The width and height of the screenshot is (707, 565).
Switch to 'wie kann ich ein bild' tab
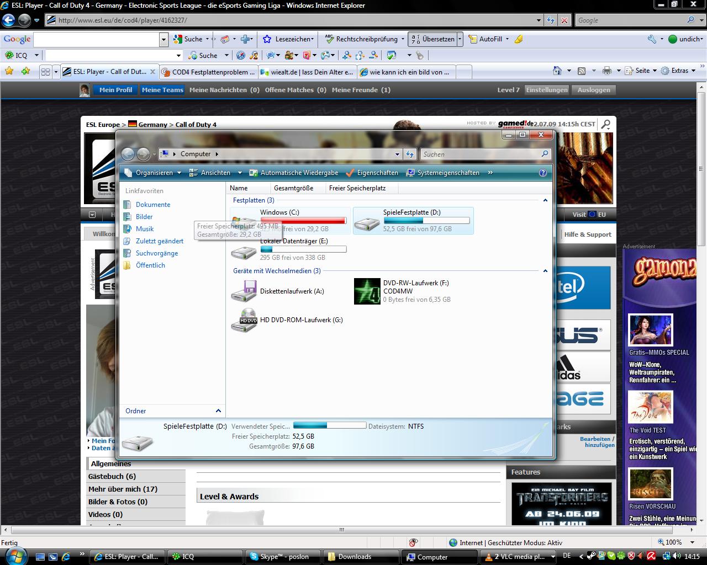point(407,72)
